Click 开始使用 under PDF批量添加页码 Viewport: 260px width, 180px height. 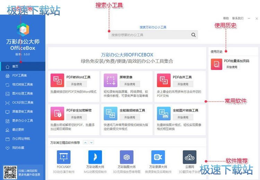(x=232, y=67)
